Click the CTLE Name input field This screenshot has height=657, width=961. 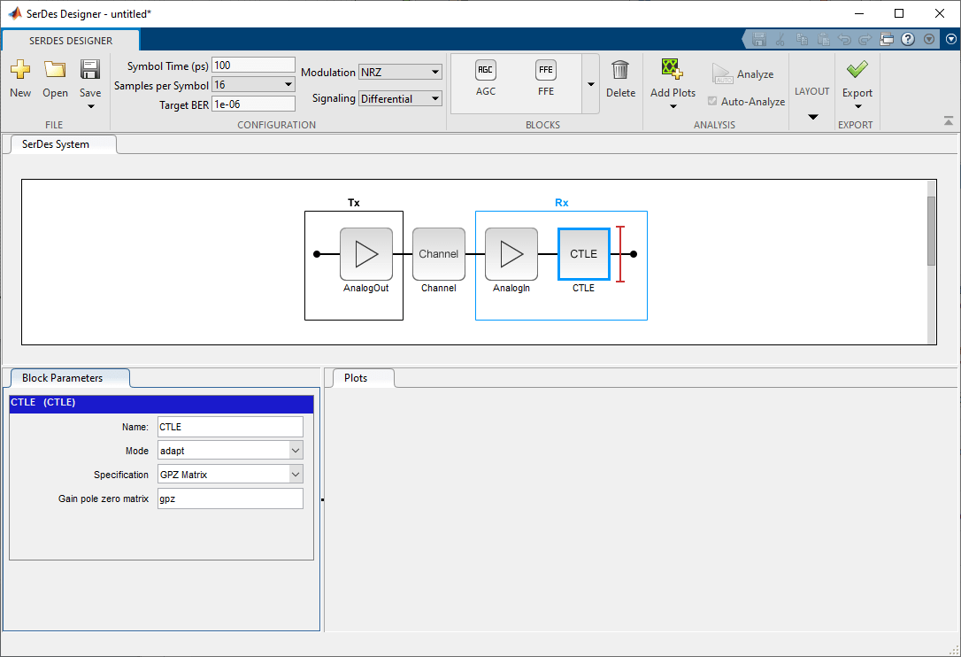[230, 427]
